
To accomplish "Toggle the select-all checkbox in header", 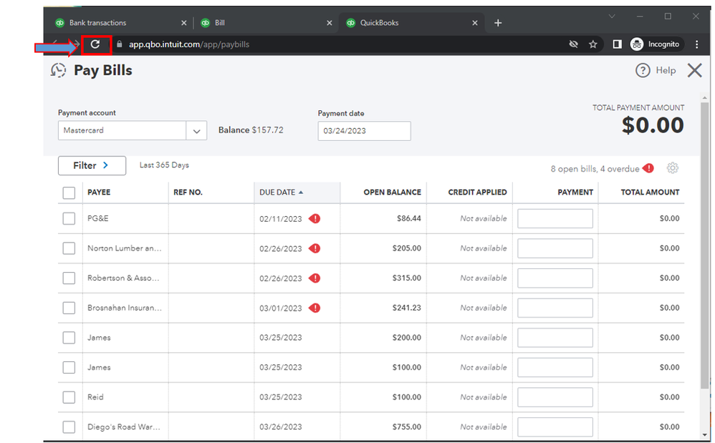I will [x=69, y=193].
